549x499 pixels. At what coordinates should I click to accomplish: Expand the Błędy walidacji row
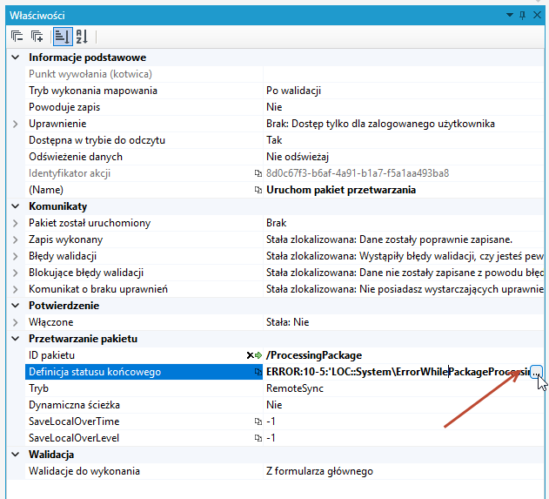(16, 256)
